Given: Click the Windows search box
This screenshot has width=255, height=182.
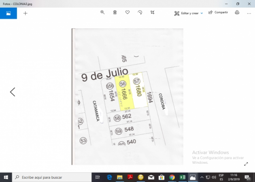Looking at the screenshot, I should (x=53, y=177).
